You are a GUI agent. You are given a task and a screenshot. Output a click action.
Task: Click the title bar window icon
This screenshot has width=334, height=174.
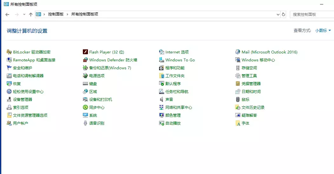pos(6,4)
